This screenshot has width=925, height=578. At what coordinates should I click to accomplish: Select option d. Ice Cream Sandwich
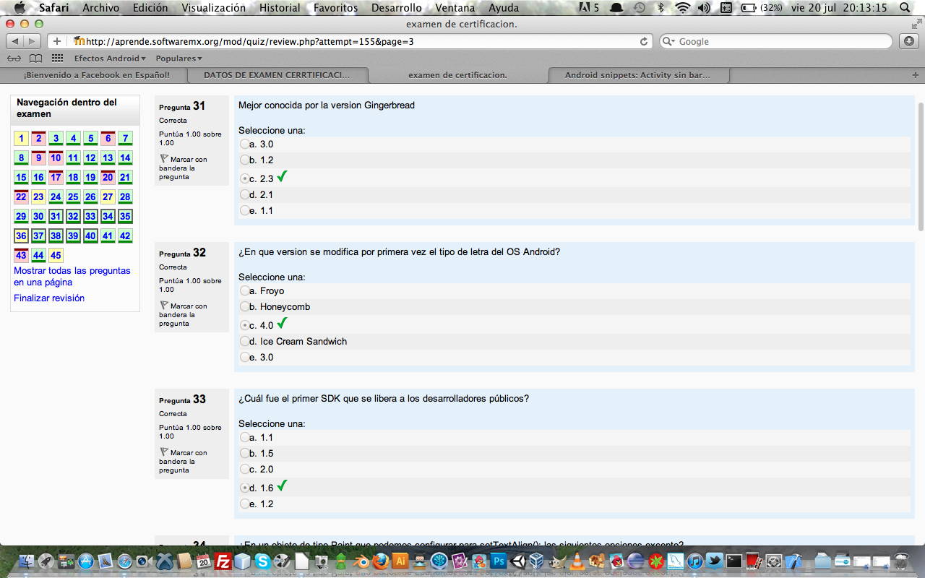pyautogui.click(x=244, y=341)
